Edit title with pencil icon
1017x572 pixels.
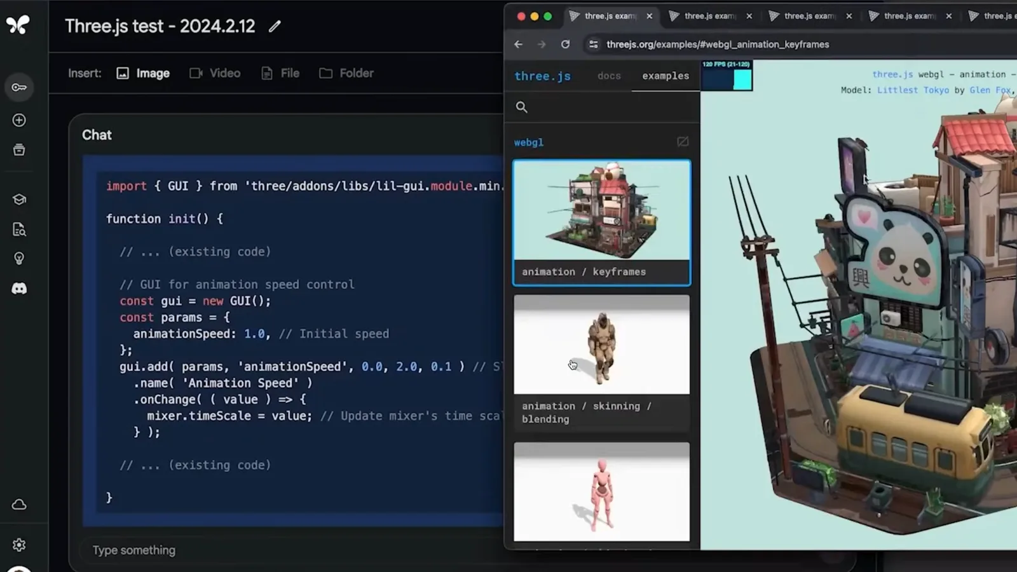[x=275, y=27]
